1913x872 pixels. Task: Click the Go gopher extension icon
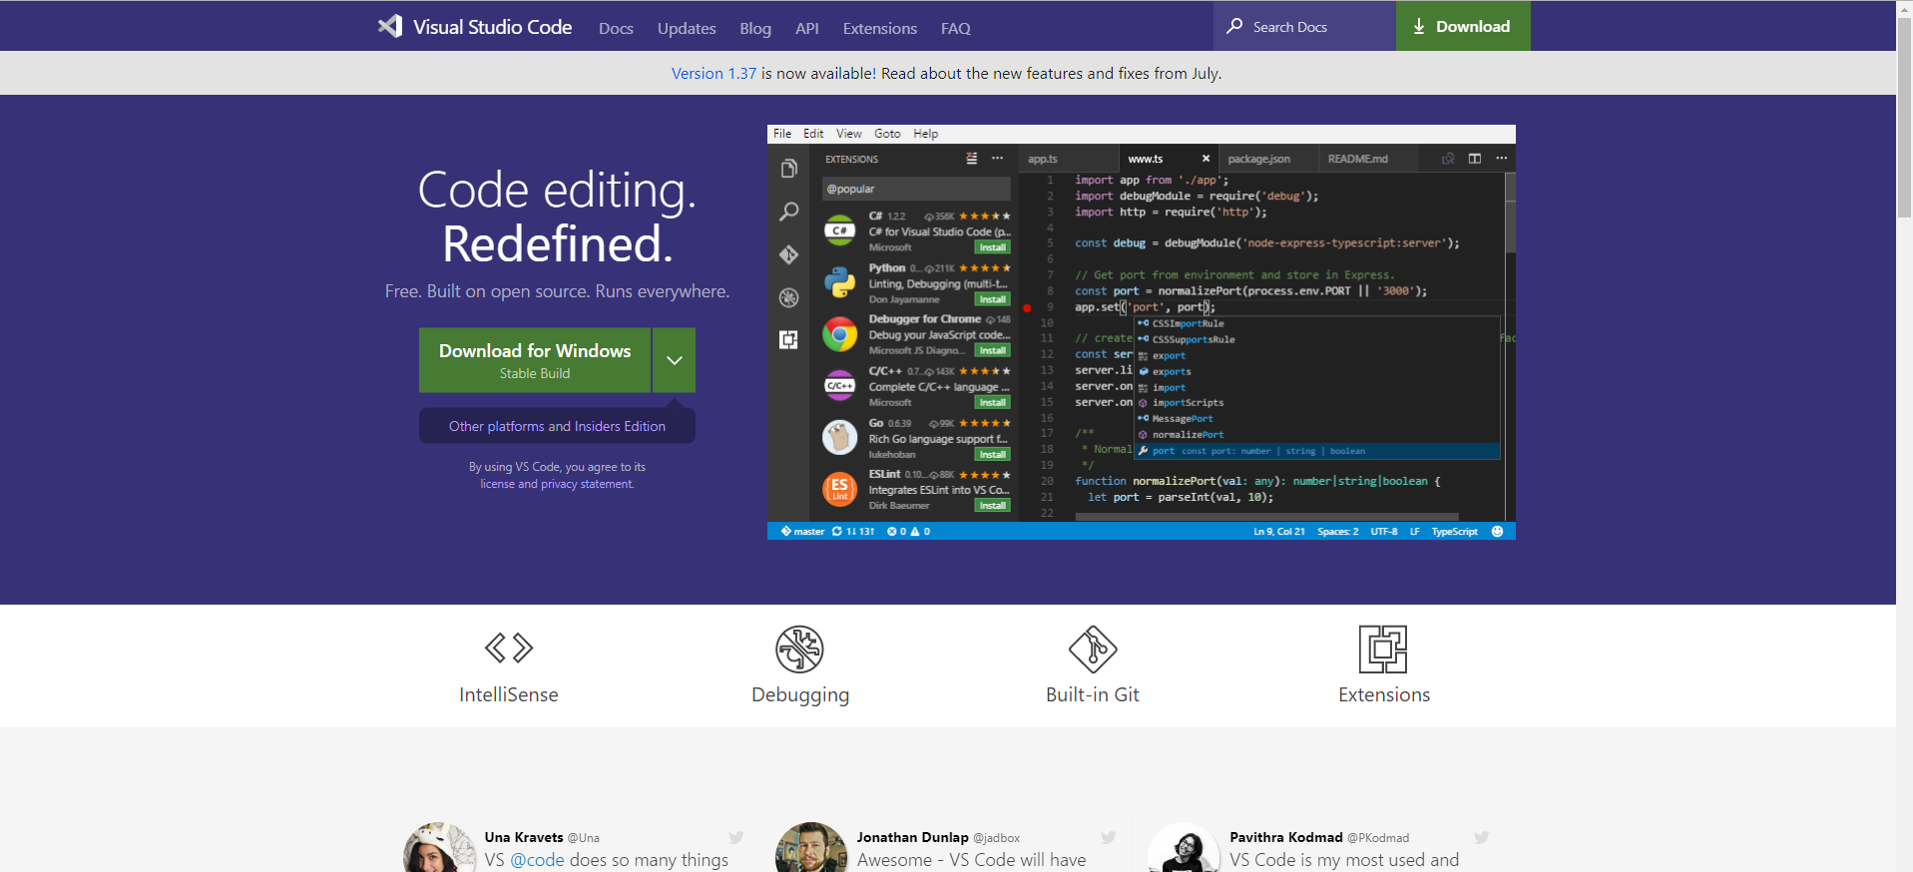point(840,437)
